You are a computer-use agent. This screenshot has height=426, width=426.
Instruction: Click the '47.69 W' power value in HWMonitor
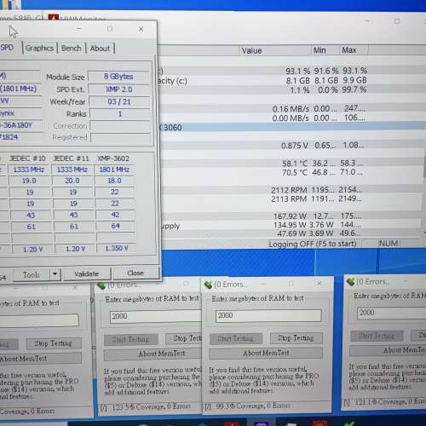coord(291,233)
